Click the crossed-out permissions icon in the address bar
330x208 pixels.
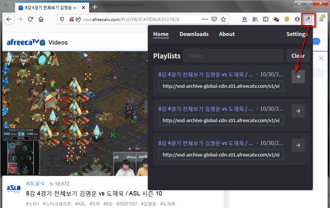tap(71, 19)
